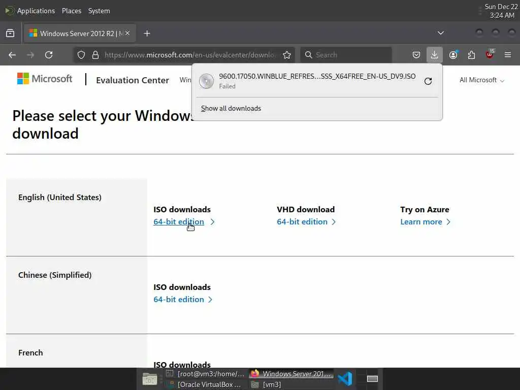Open the Applications menu

point(36,11)
